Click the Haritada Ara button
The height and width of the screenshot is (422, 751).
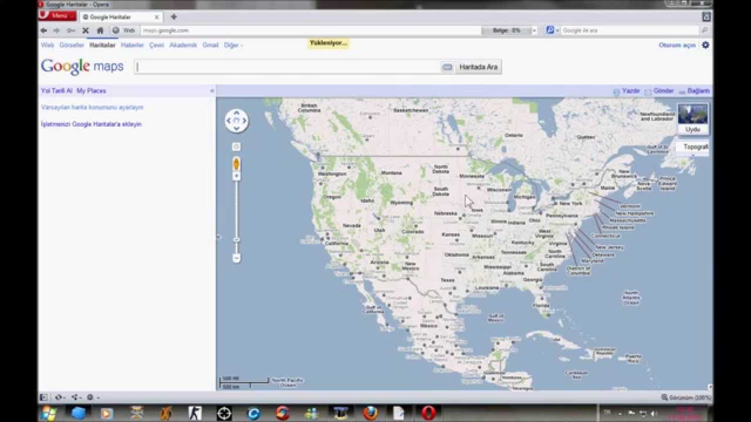pyautogui.click(x=478, y=67)
